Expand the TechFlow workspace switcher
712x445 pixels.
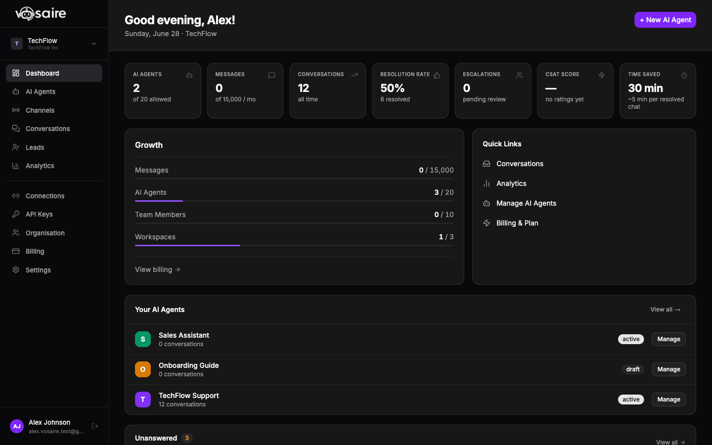54,44
